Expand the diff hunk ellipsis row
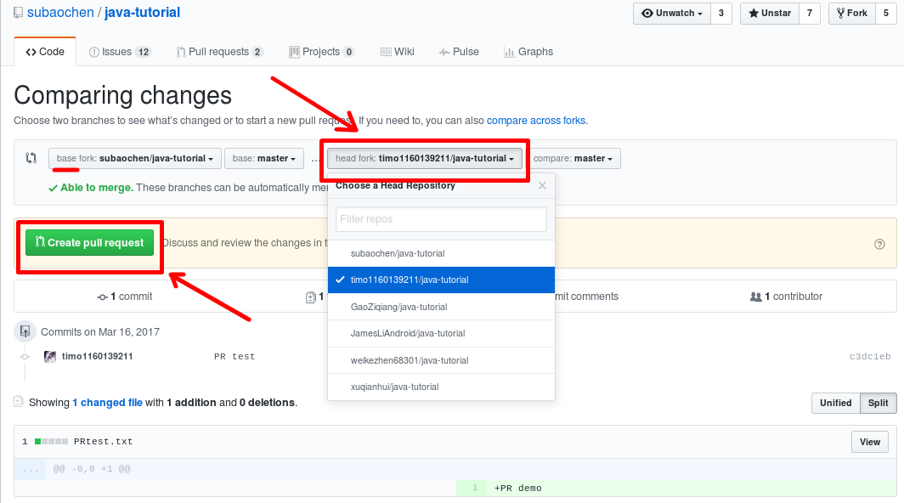Image resolution: width=904 pixels, height=503 pixels. (31, 470)
